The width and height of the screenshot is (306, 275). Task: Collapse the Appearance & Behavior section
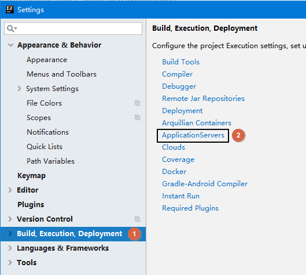[x=10, y=45]
